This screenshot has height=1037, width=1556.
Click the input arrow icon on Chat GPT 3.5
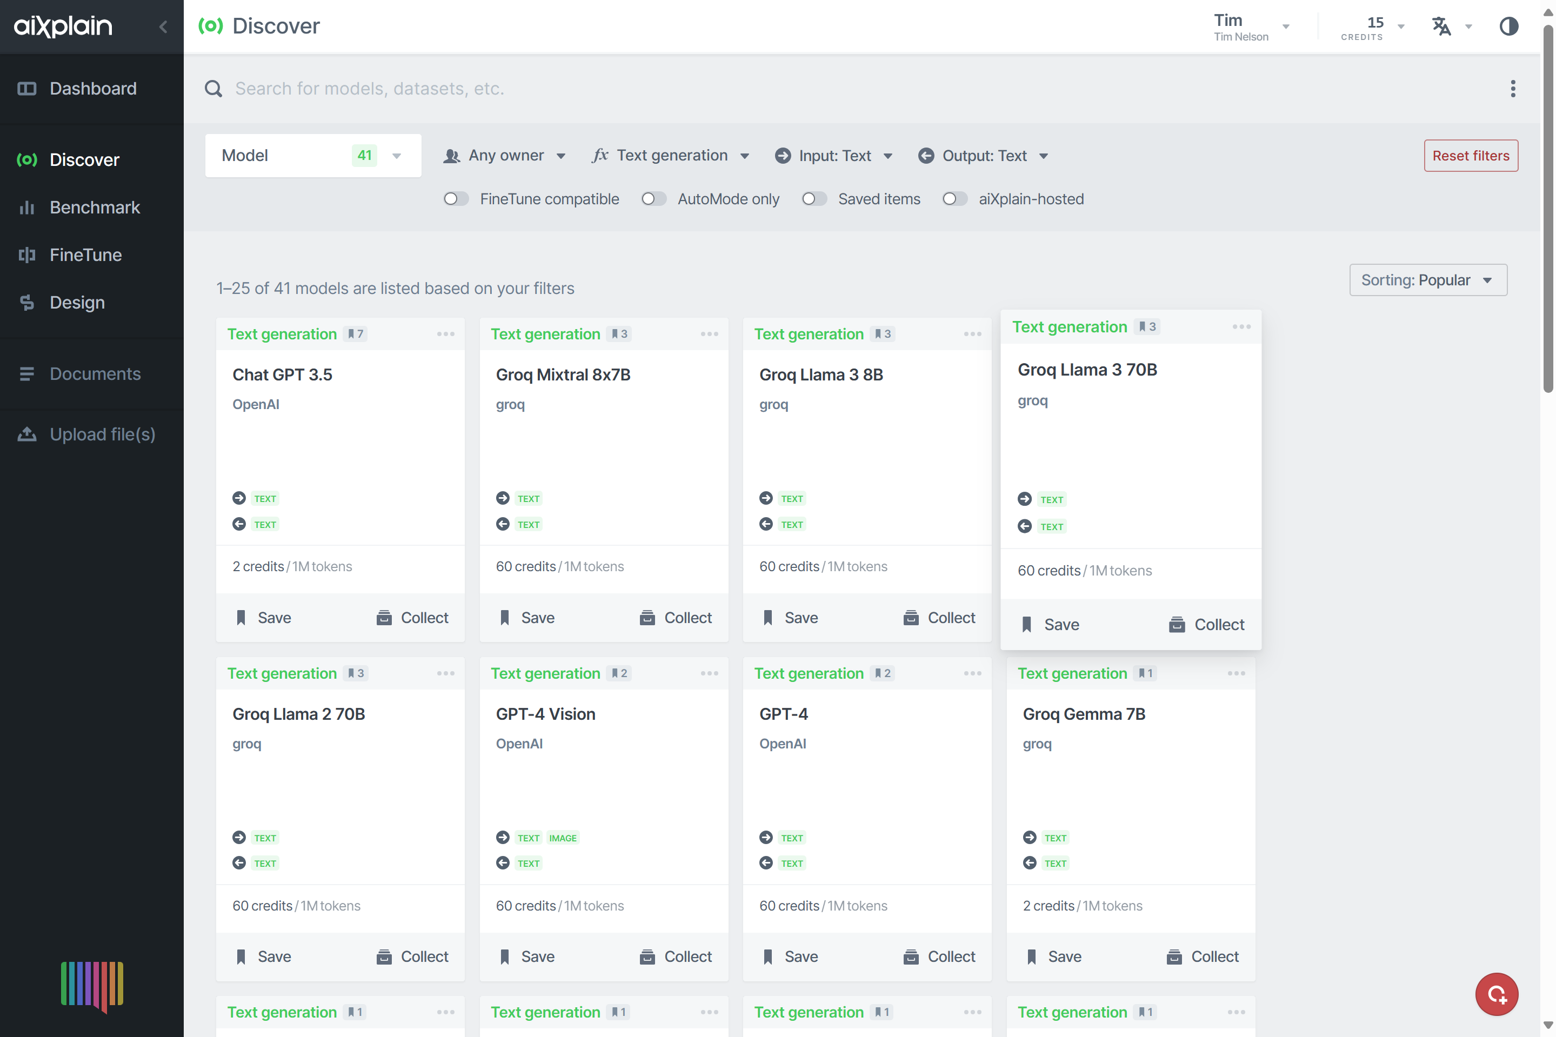click(x=239, y=498)
